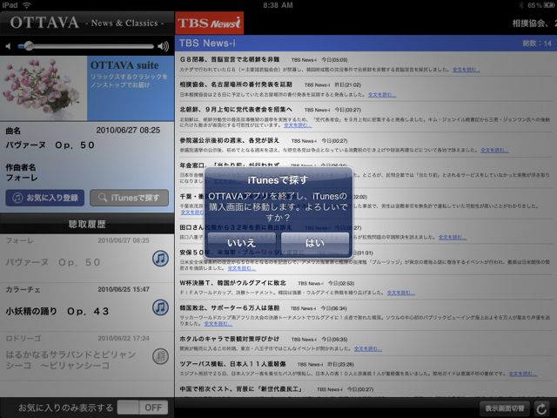Select headline 相撲協会、名古屋場所の番付発表を延期
The height and width of the screenshot is (418, 557).
(x=236, y=84)
